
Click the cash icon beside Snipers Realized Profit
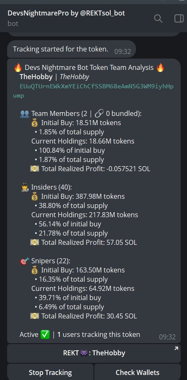[x=35, y=316]
